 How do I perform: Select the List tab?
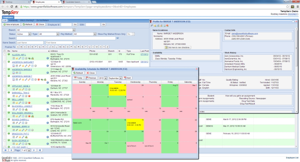tap(5, 20)
